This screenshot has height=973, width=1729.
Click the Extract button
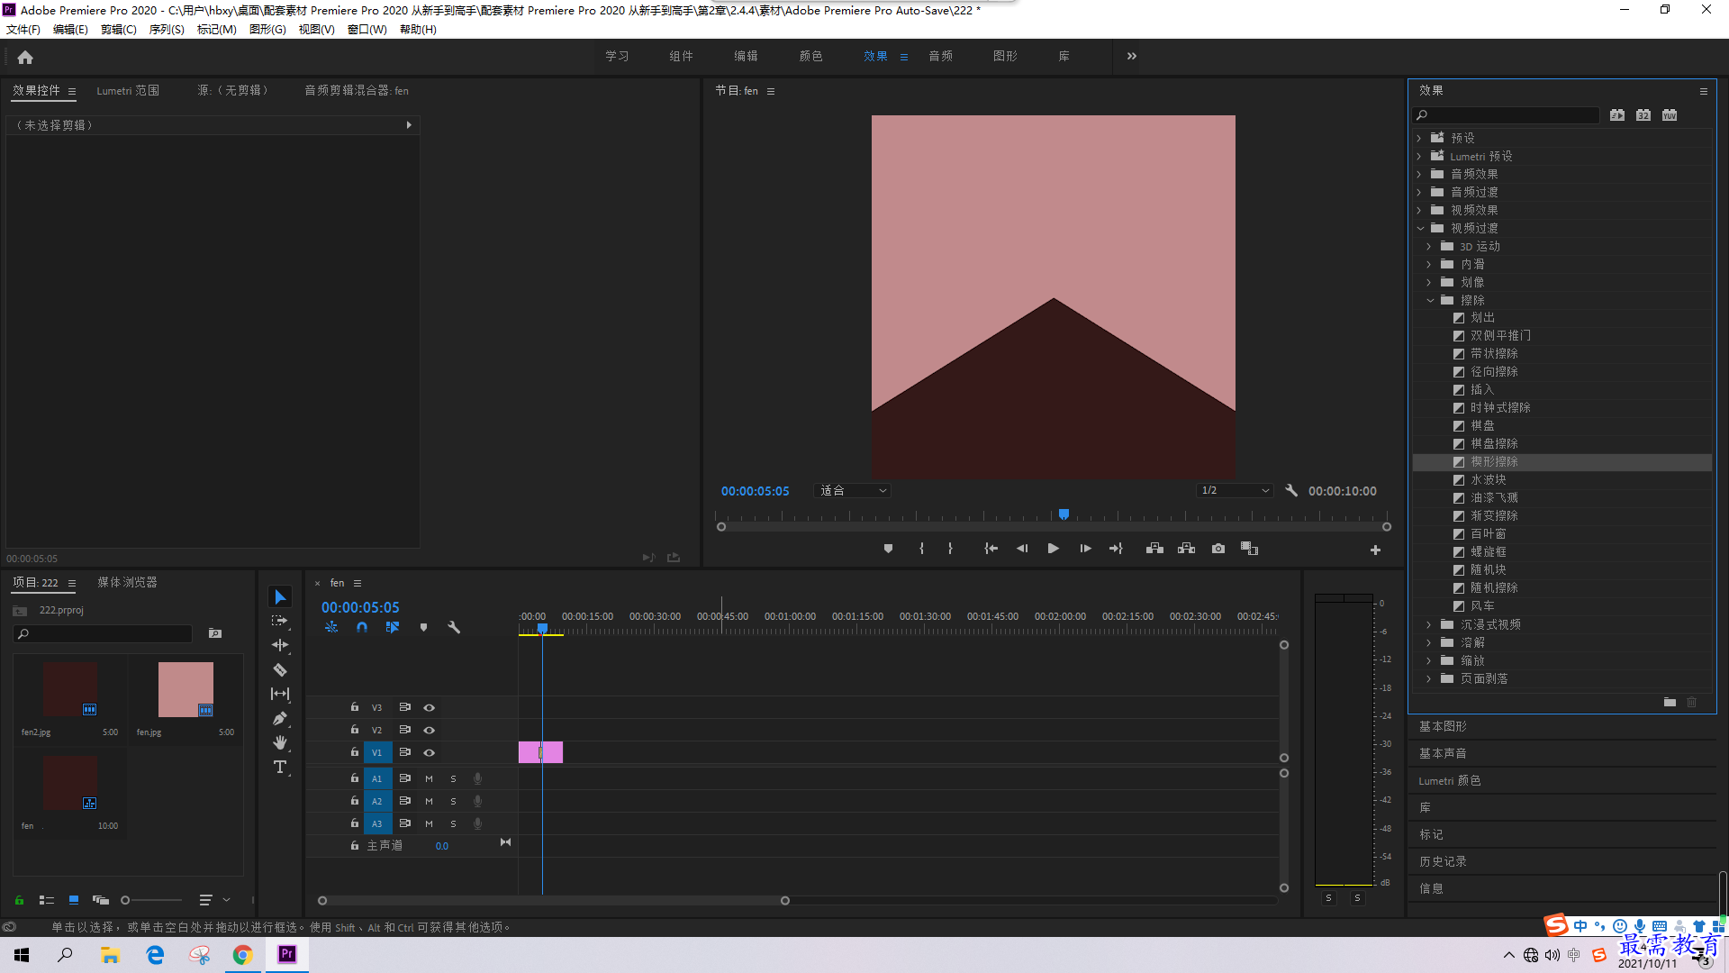pos(1187,549)
